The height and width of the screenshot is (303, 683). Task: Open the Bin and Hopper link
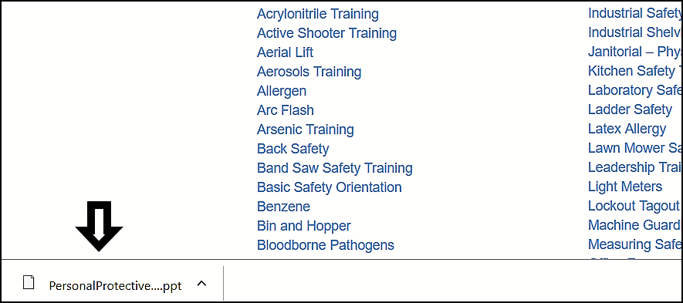303,225
